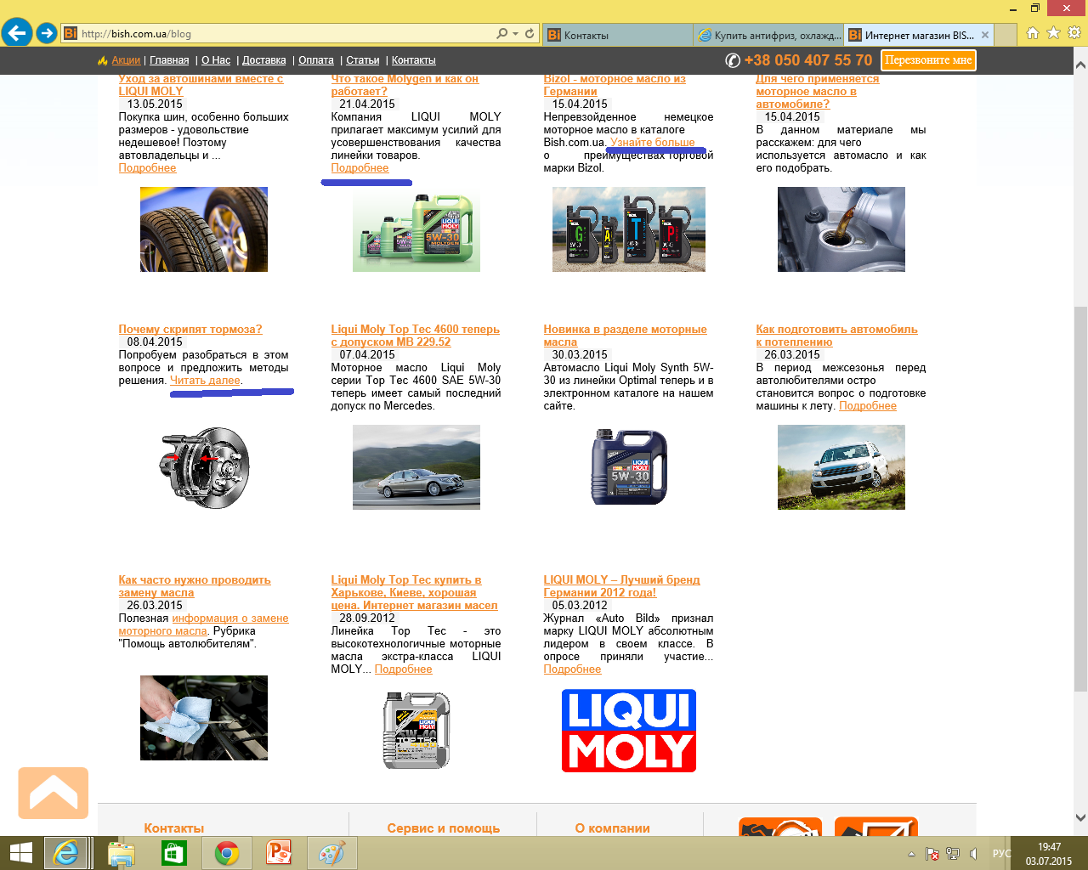Click the browser Back arrow button
This screenshot has width=1088, height=870.
coord(16,33)
